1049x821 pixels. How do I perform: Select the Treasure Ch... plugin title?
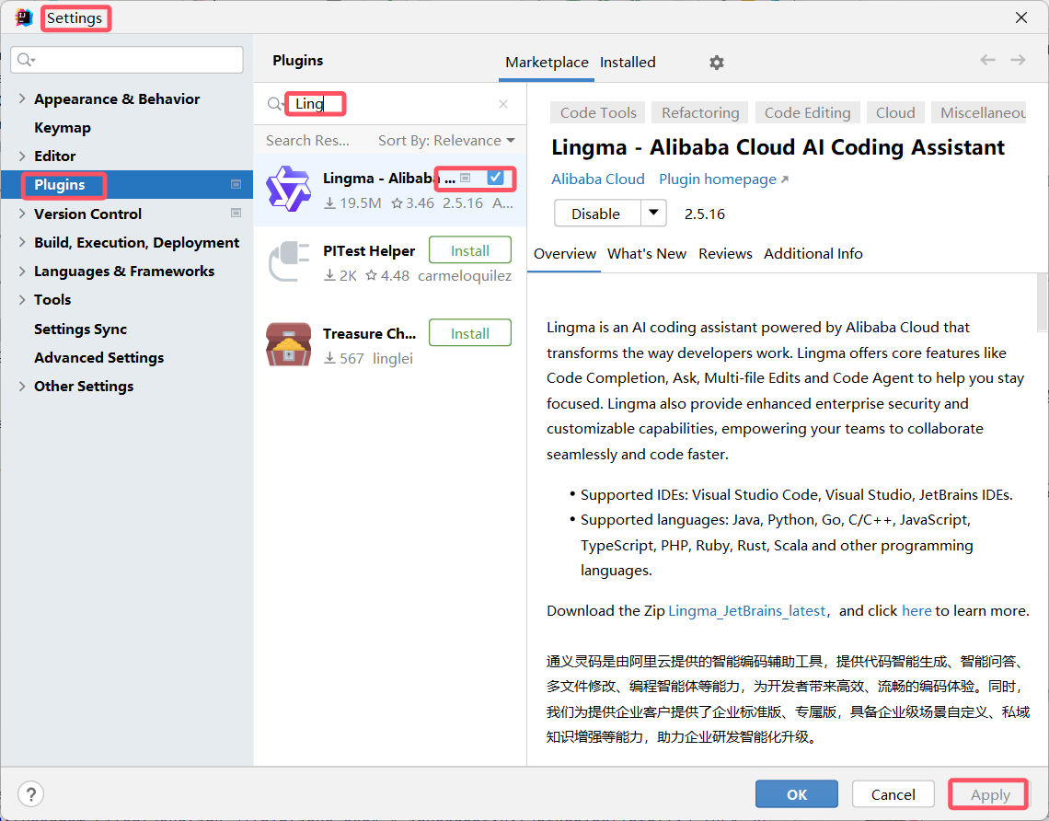[369, 333]
